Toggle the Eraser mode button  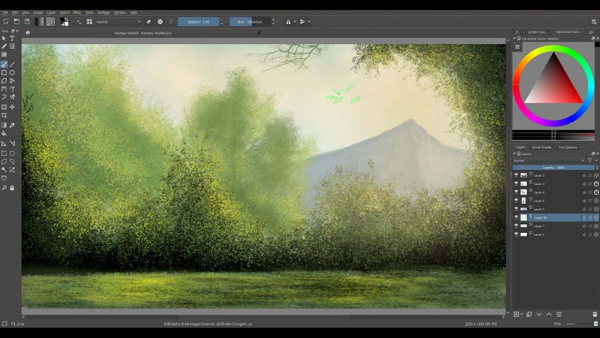[149, 22]
